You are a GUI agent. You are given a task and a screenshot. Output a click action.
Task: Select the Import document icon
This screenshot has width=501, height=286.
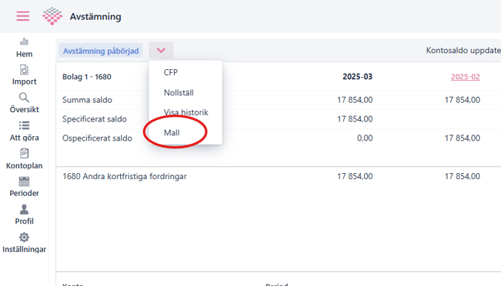pos(24,70)
